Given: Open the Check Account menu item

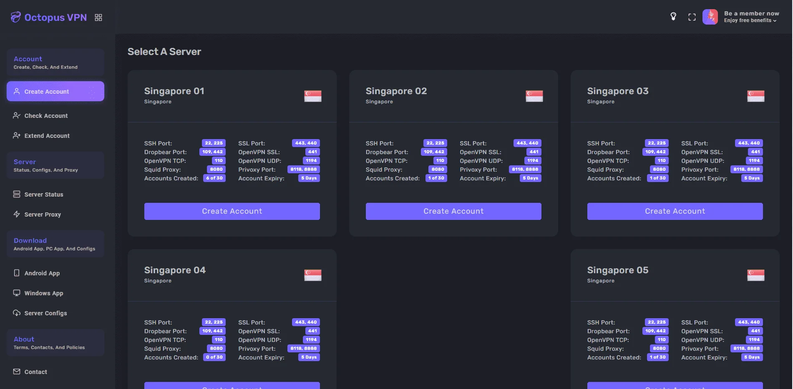Looking at the screenshot, I should pyautogui.click(x=55, y=116).
